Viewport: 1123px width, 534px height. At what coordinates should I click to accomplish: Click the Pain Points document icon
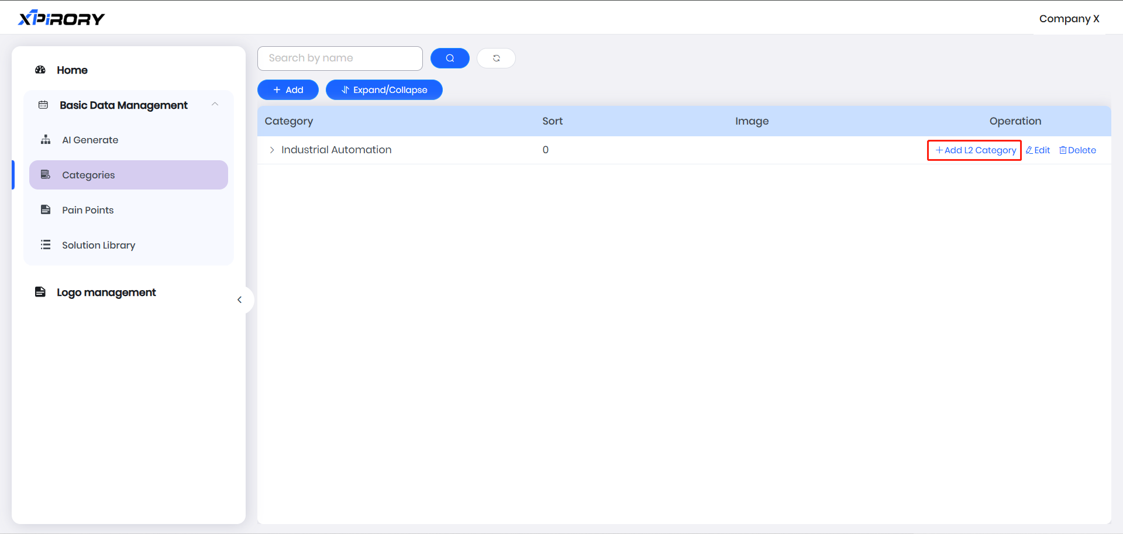pos(46,210)
